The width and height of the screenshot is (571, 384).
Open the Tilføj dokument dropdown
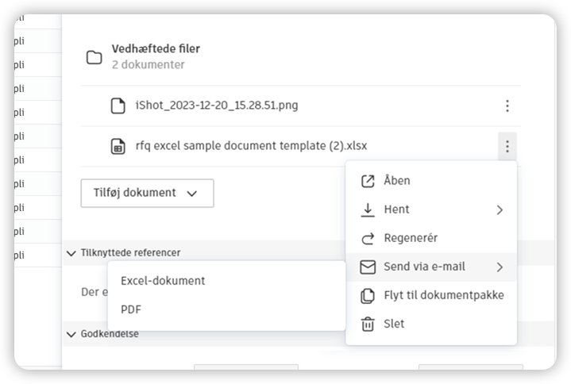(x=147, y=193)
